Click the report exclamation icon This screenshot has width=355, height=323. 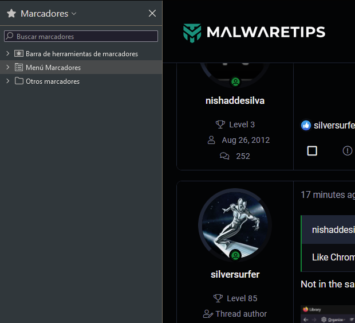pyautogui.click(x=348, y=151)
